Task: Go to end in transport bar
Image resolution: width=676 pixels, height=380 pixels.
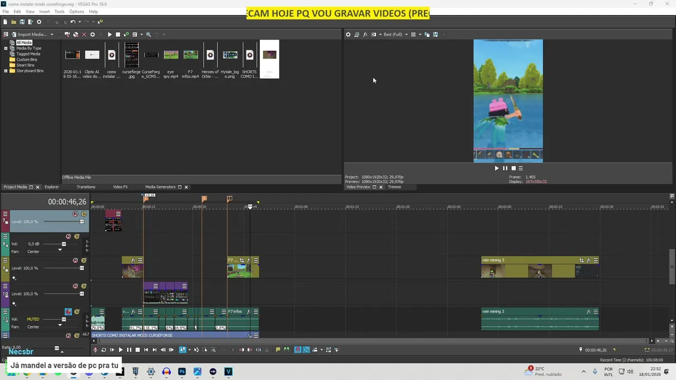Action: pyautogui.click(x=154, y=350)
